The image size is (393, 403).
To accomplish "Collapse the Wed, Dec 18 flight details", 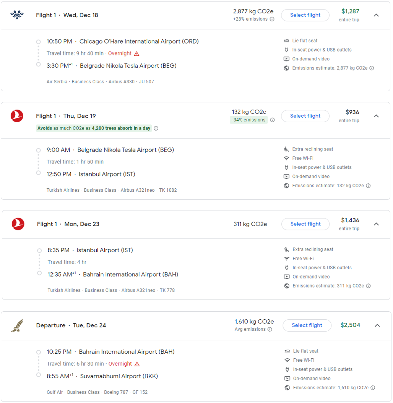I will point(376,15).
